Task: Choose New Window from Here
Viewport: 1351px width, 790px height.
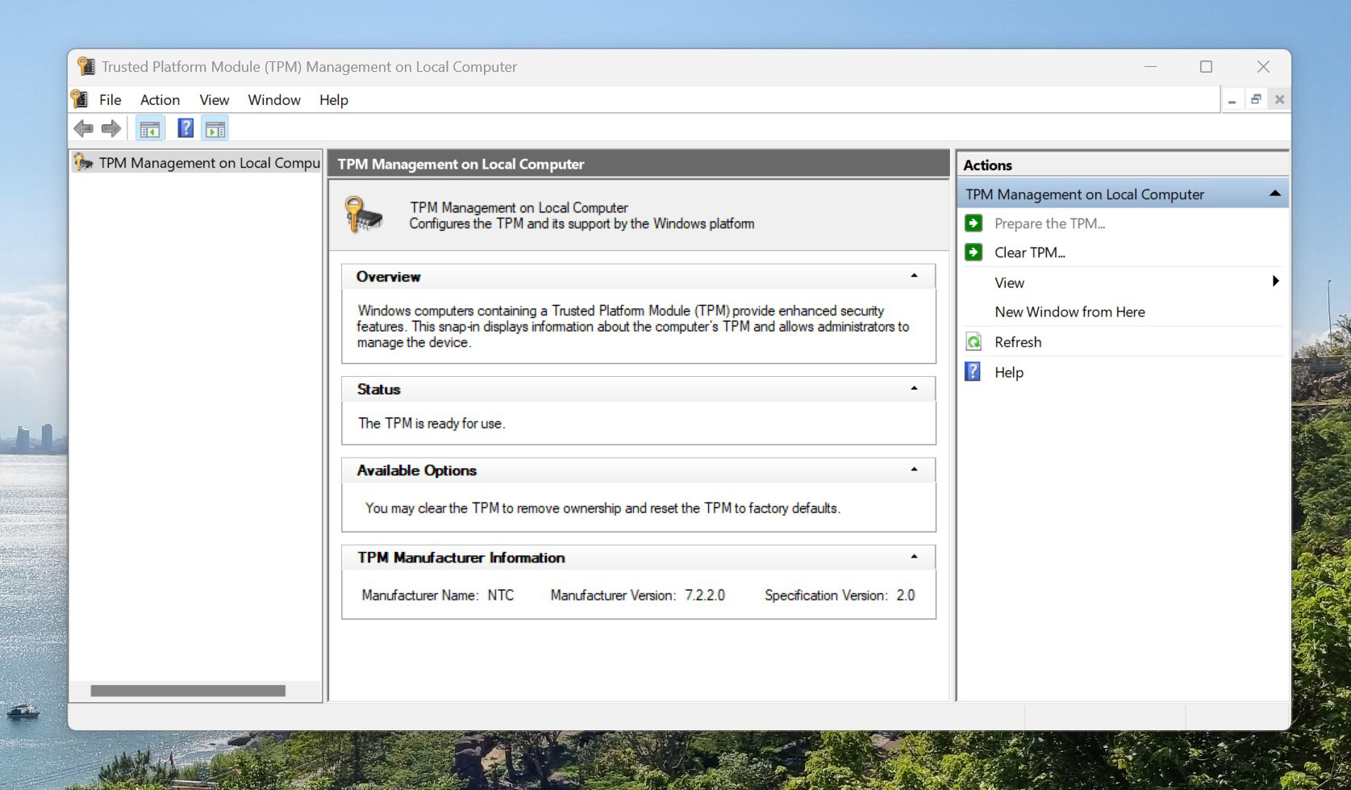Action: 1070,312
